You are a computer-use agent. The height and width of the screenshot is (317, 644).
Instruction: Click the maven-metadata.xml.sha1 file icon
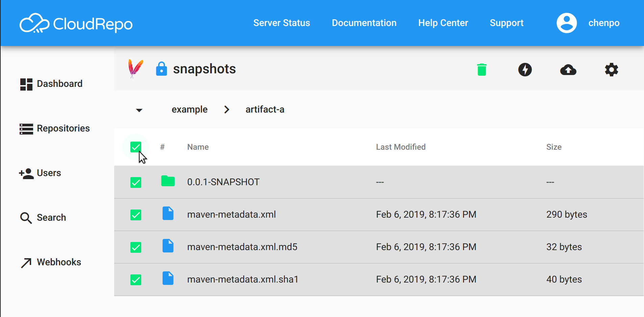168,278
